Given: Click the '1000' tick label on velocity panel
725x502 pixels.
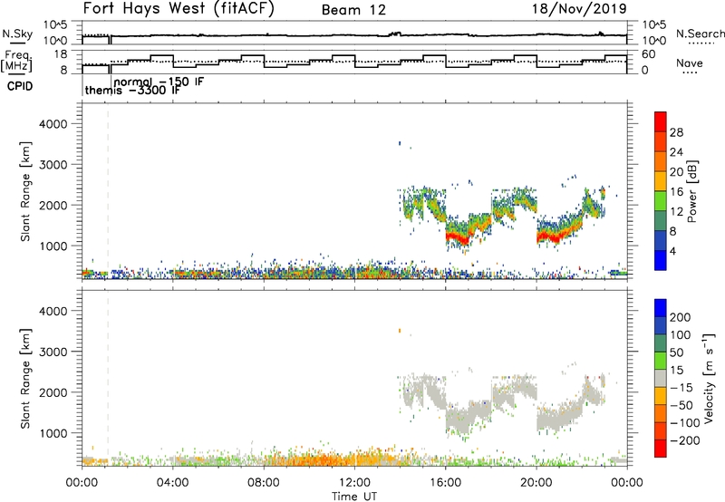Looking at the screenshot, I should pos(53,433).
